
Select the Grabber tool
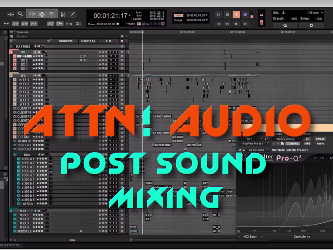point(51,14)
